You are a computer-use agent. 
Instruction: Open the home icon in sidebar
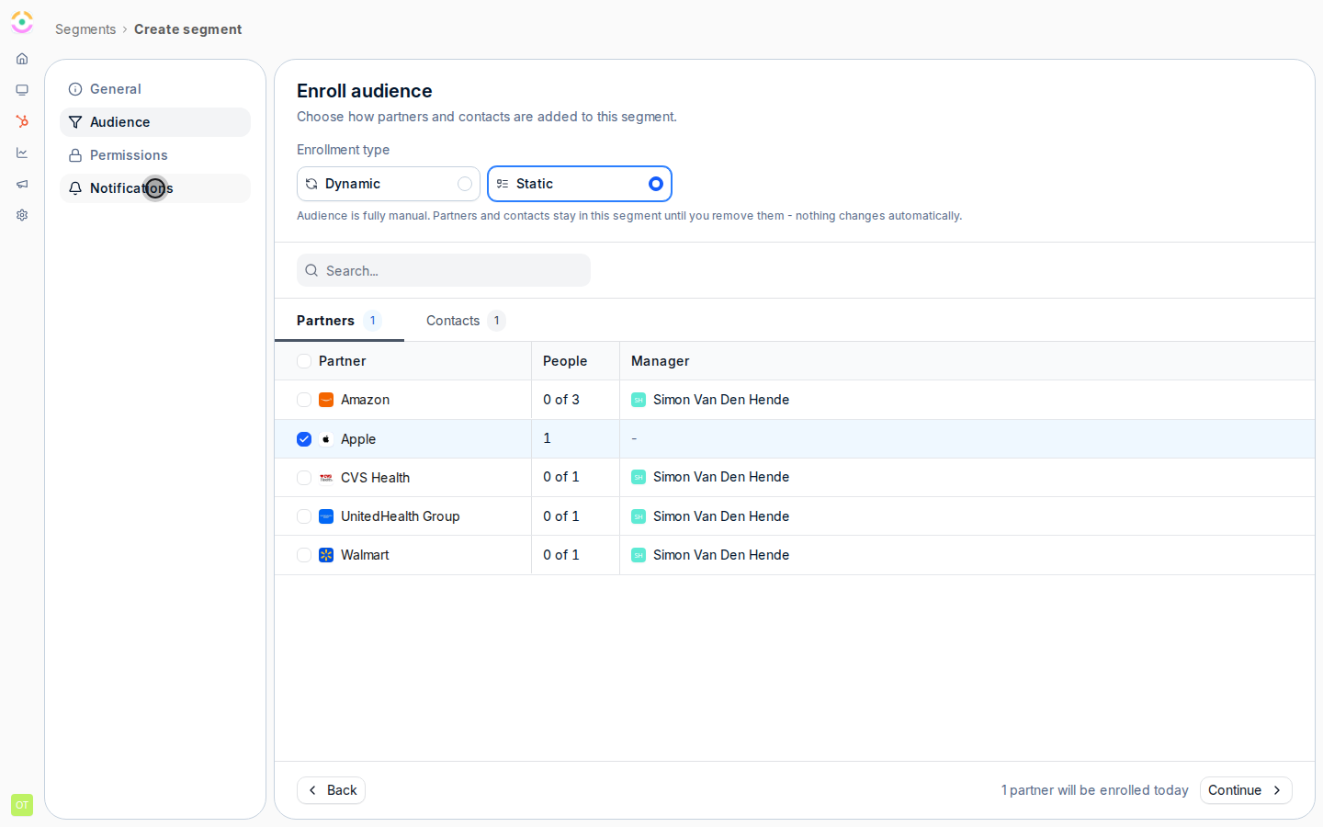coord(22,59)
